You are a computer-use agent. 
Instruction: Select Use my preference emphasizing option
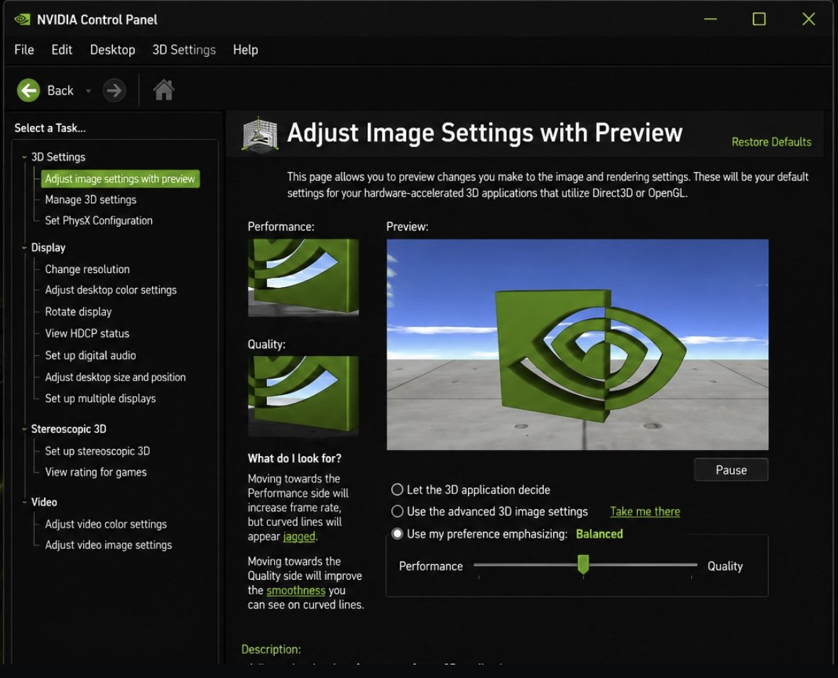click(x=397, y=534)
